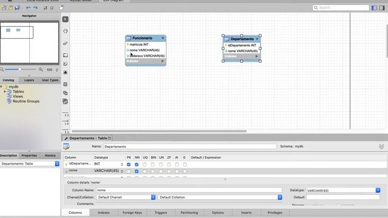Collapse the Funcionario table figure arrow
The width and height of the screenshot is (388, 218).
(163, 38)
